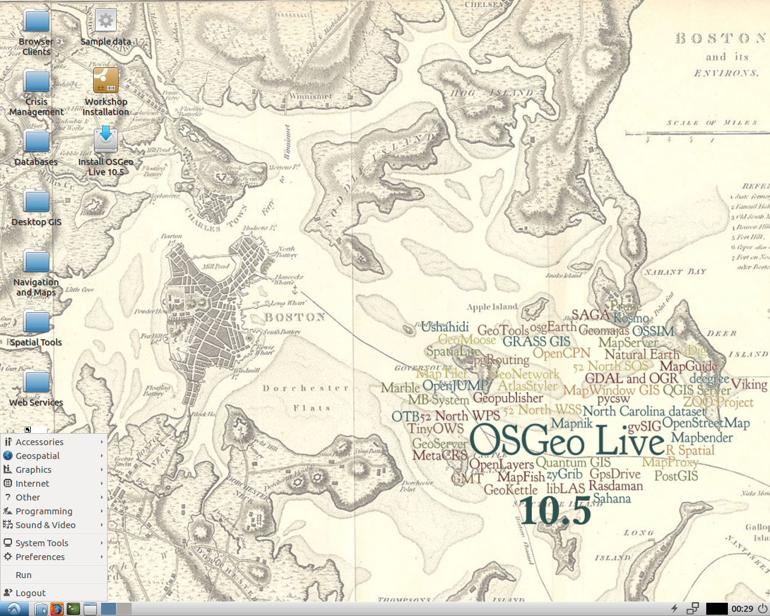Screen dimensions: 770x616
Task: Choose Run from the start menu
Action: tap(54, 575)
